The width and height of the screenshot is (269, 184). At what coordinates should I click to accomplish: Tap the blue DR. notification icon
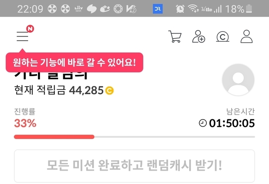pos(158,9)
